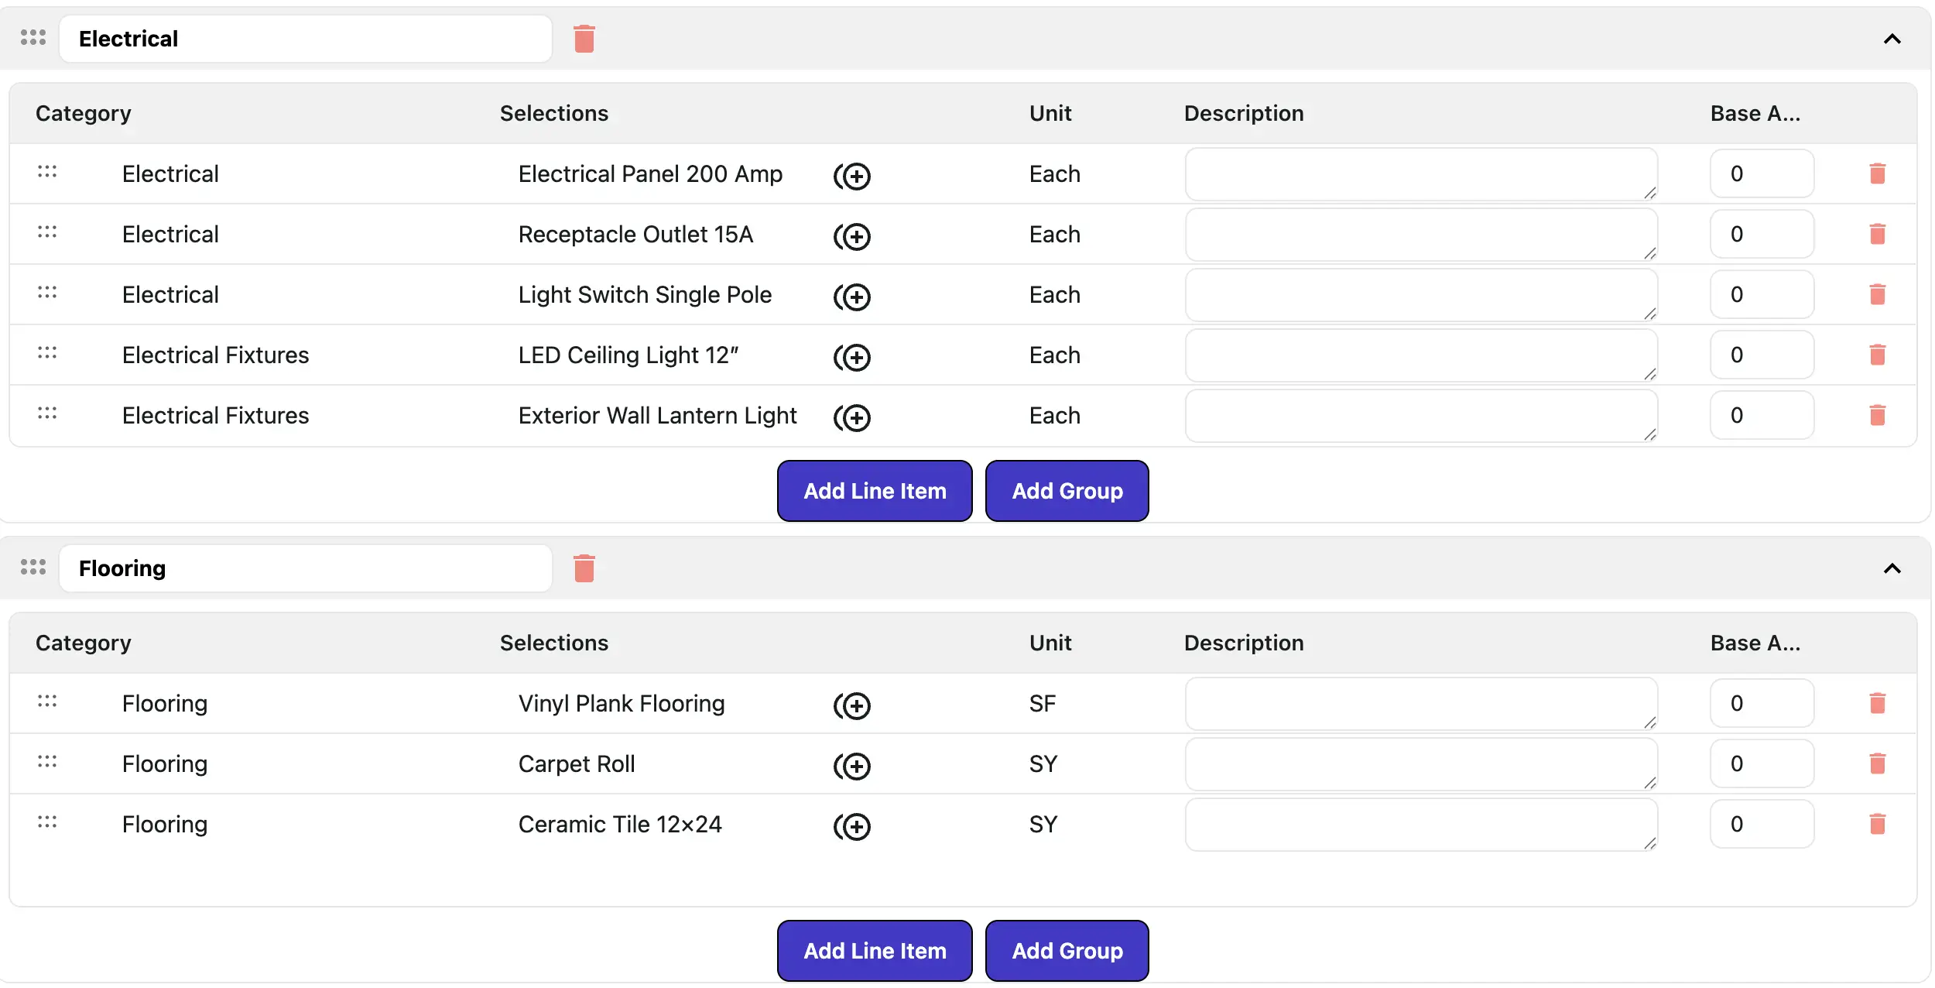1935x988 pixels.
Task: Grab drag handle of Electrical group
Action: tap(33, 37)
